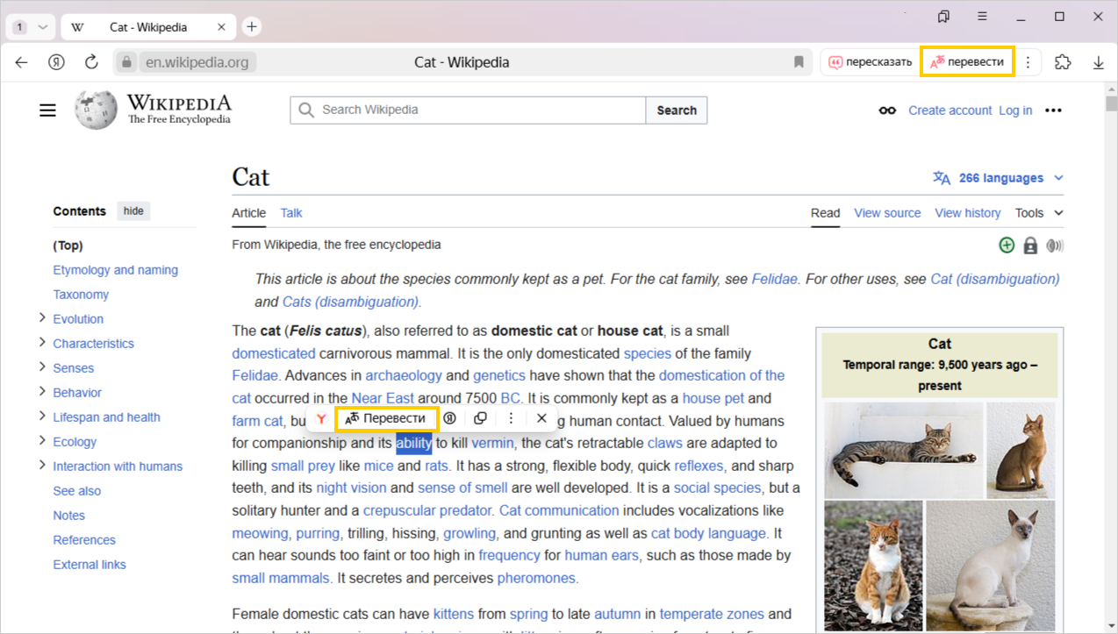This screenshot has width=1118, height=634.
Task: Copy selected text using popup copy icon
Action: click(480, 418)
